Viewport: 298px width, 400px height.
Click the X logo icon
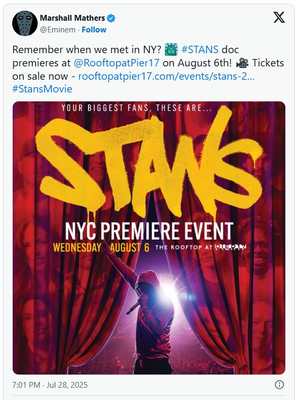pos(279,18)
